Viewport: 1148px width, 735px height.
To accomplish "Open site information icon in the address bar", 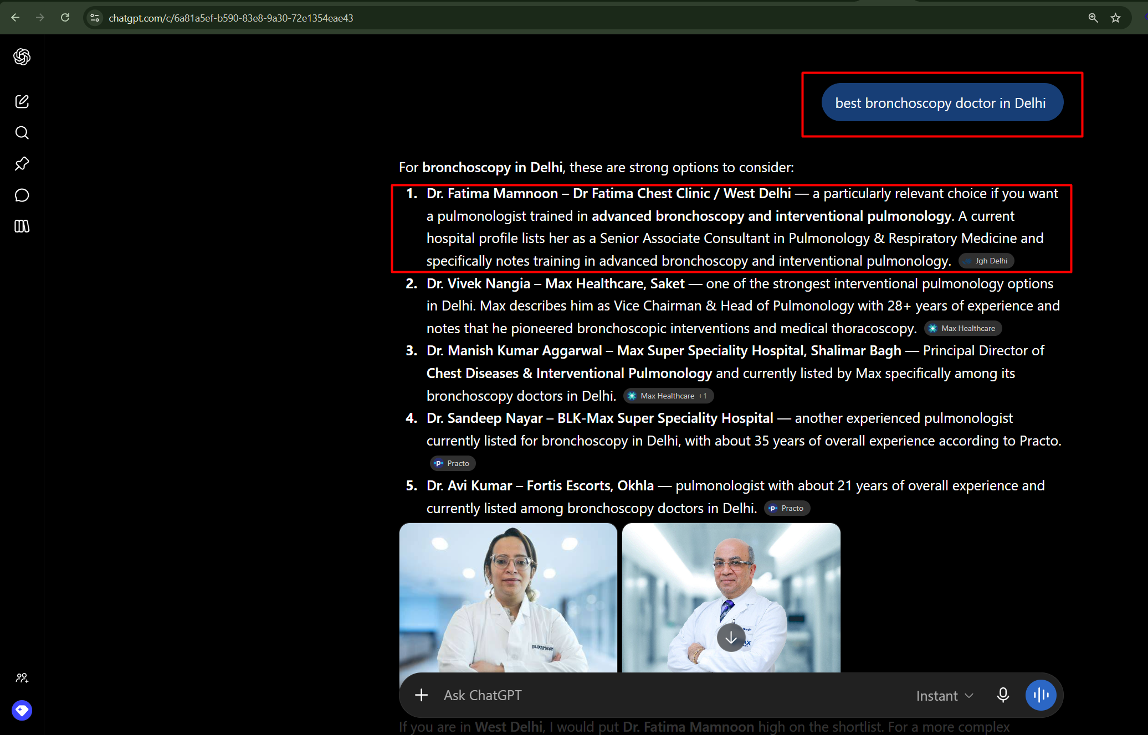I will pyautogui.click(x=95, y=18).
